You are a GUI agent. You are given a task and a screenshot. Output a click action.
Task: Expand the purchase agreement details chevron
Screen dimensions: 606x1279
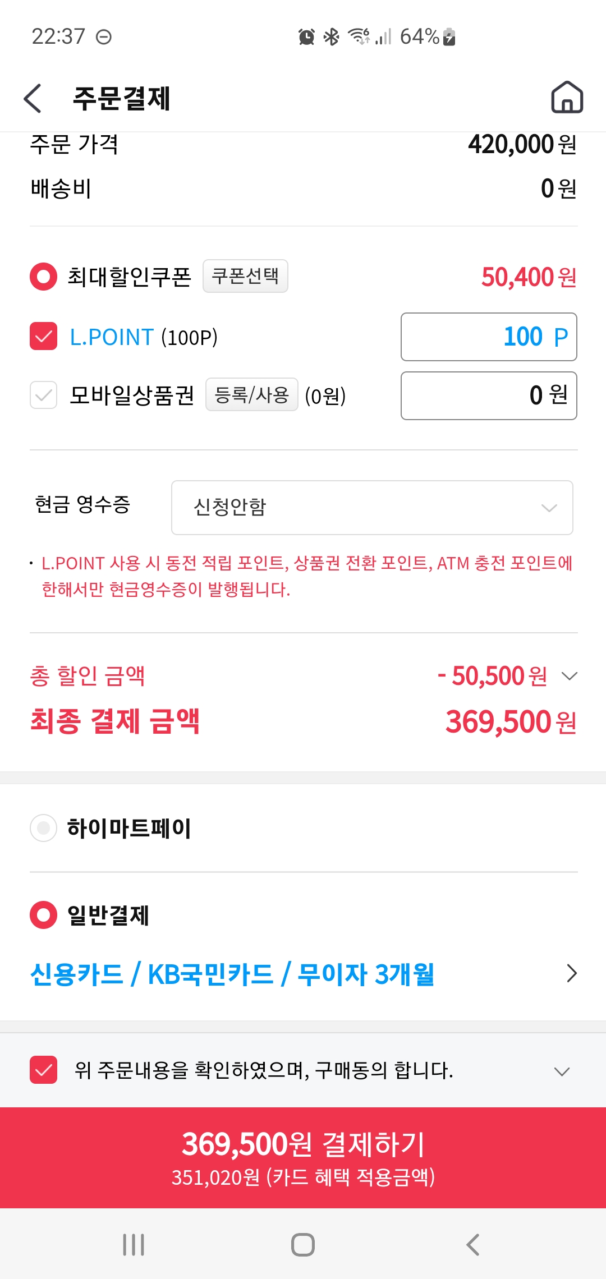(x=562, y=1071)
